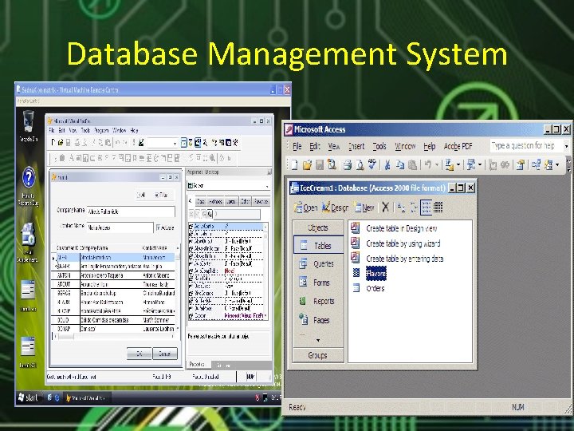Open the Program menu in Visual FoxPro
This screenshot has width=574, height=431.
click(x=101, y=130)
